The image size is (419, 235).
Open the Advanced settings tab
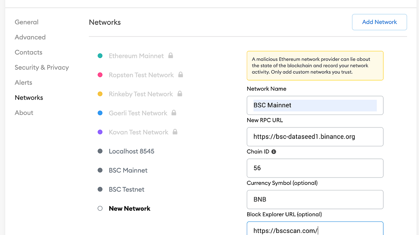tap(30, 37)
